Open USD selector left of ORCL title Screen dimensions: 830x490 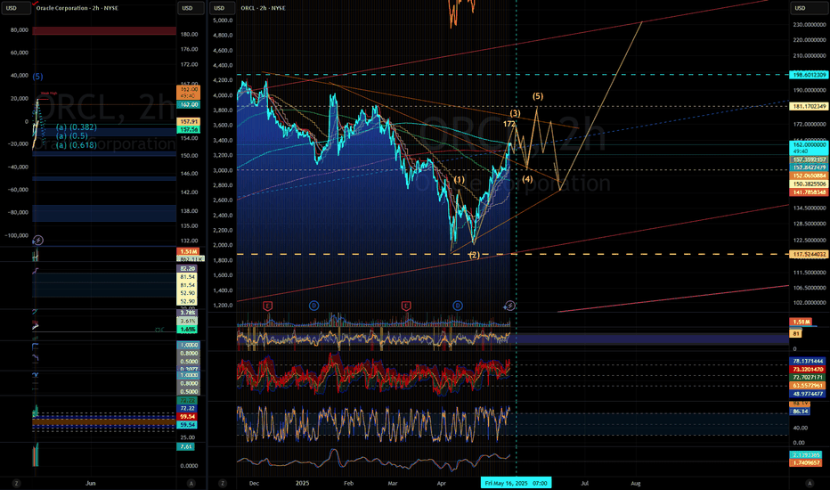pos(223,8)
